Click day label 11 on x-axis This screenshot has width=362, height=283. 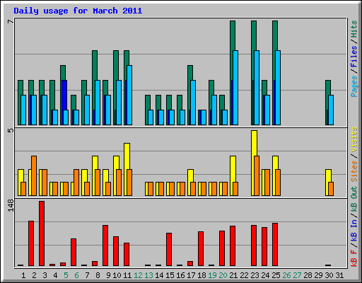tap(127, 275)
